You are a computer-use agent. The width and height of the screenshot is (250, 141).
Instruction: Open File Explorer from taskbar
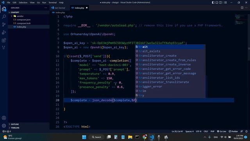coord(130,137)
